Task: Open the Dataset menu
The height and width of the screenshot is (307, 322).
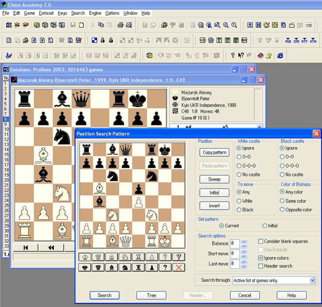Action: (46, 13)
